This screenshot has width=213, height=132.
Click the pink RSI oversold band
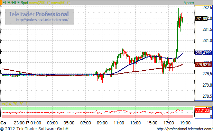click(x=98, y=116)
